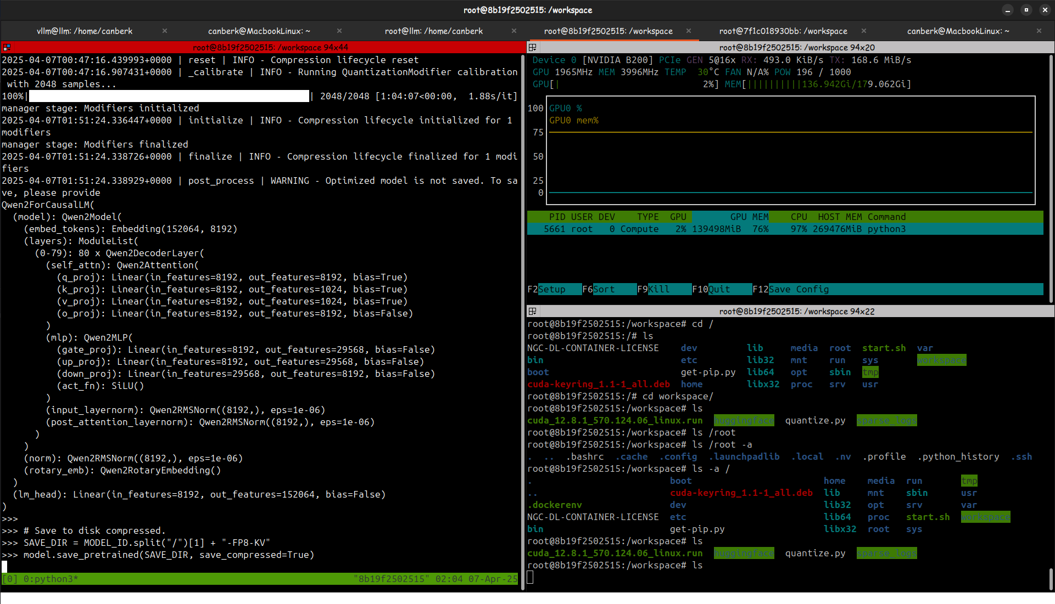Click the gate_proj Linear layer line
Viewport: 1055px width, 604px height.
click(x=246, y=350)
